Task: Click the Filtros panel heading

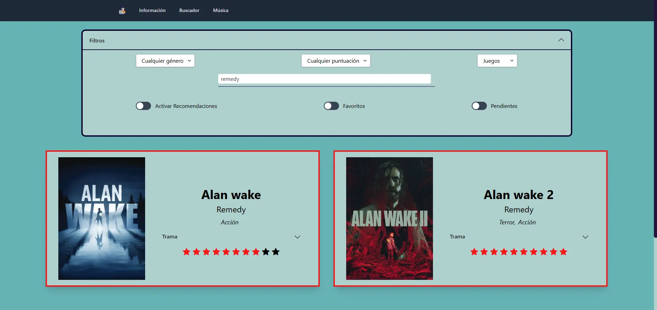Action: pyautogui.click(x=97, y=40)
